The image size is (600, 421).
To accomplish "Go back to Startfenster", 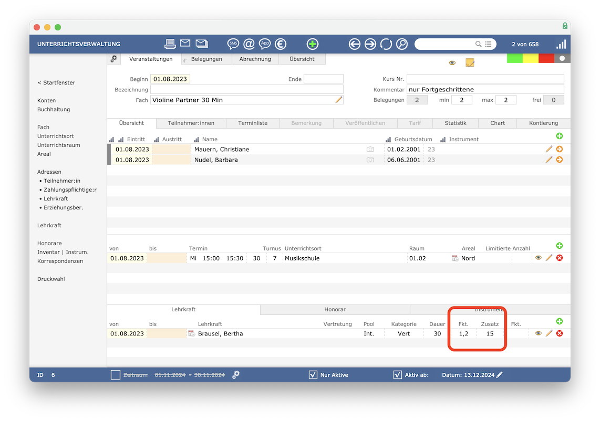I will pyautogui.click(x=56, y=82).
